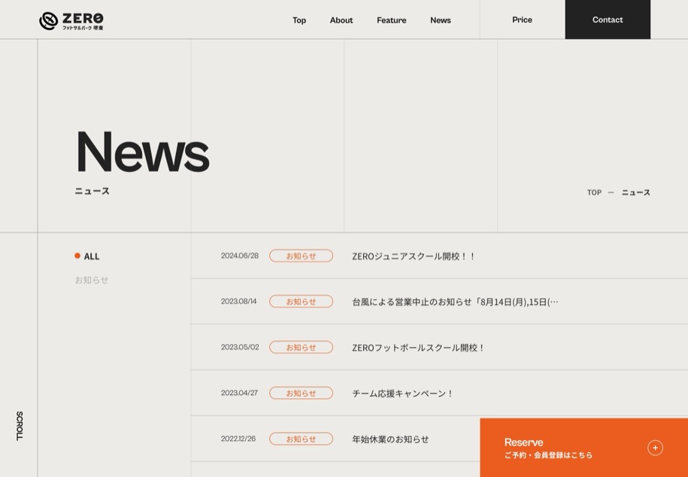Click the お知らせ tag on 2023.04/27 row
The width and height of the screenshot is (688, 477).
click(301, 393)
